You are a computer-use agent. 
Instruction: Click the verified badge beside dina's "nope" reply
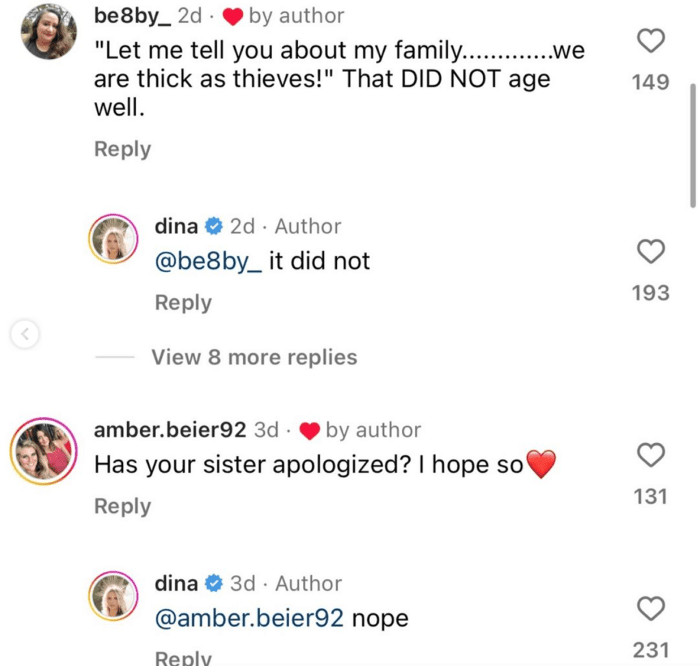point(213,583)
